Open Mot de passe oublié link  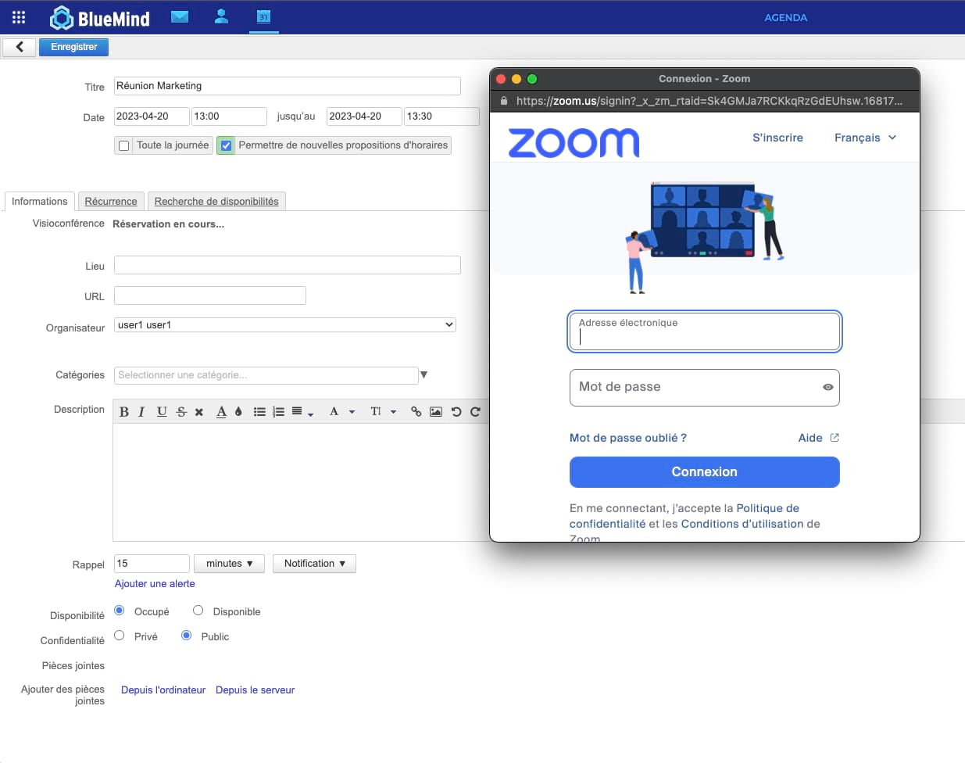coord(628,438)
